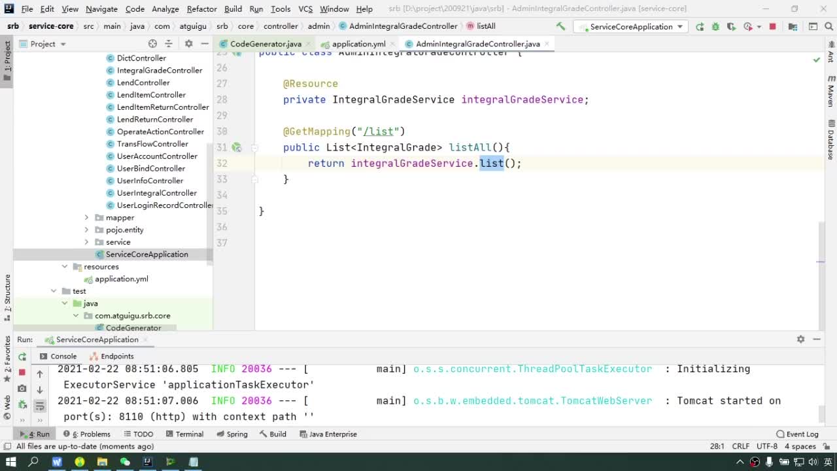Open Run panel settings gear

click(800, 339)
